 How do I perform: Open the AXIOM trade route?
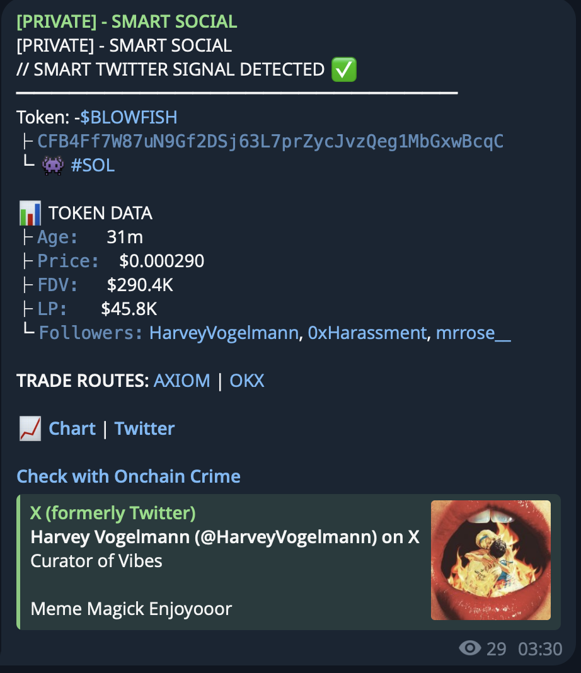(181, 381)
